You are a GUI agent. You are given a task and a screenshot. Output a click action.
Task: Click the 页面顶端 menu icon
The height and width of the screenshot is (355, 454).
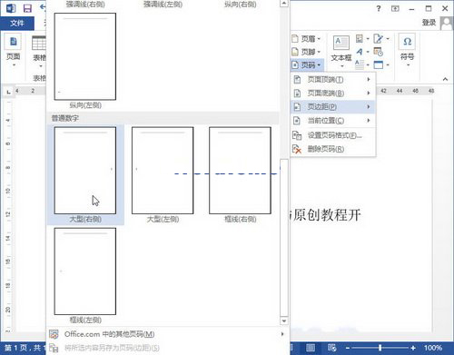(297, 80)
